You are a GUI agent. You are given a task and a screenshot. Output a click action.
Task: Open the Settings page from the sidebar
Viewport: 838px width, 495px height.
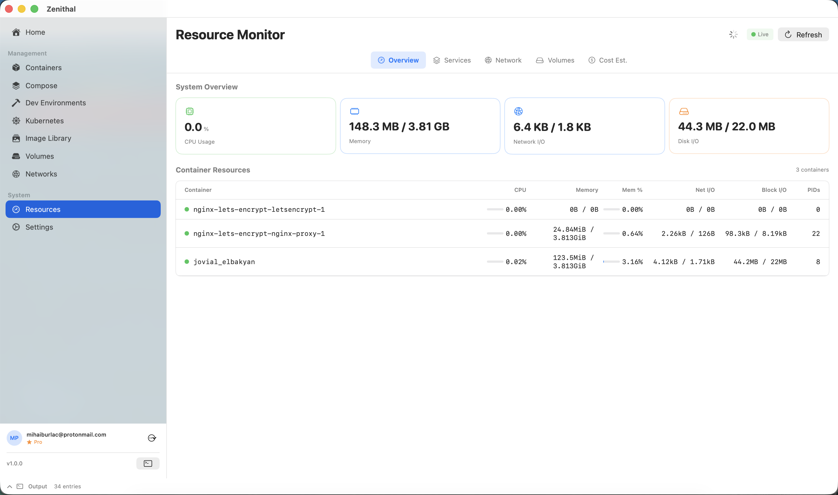39,227
